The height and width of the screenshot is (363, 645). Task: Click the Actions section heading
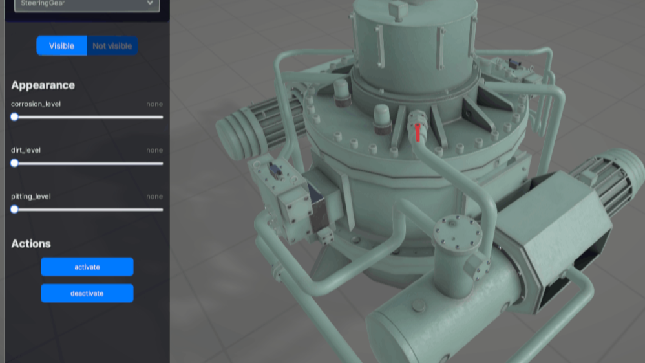tap(31, 244)
